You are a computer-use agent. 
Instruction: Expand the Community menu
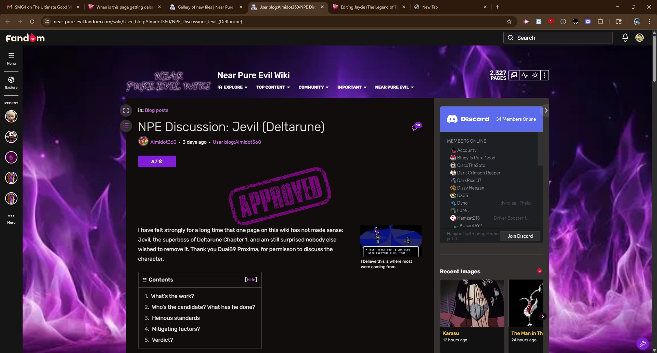click(313, 87)
